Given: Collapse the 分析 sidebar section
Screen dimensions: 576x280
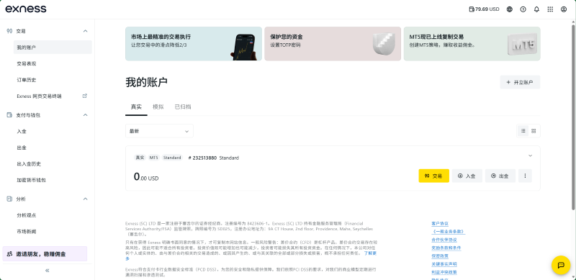Looking at the screenshot, I should (85, 199).
